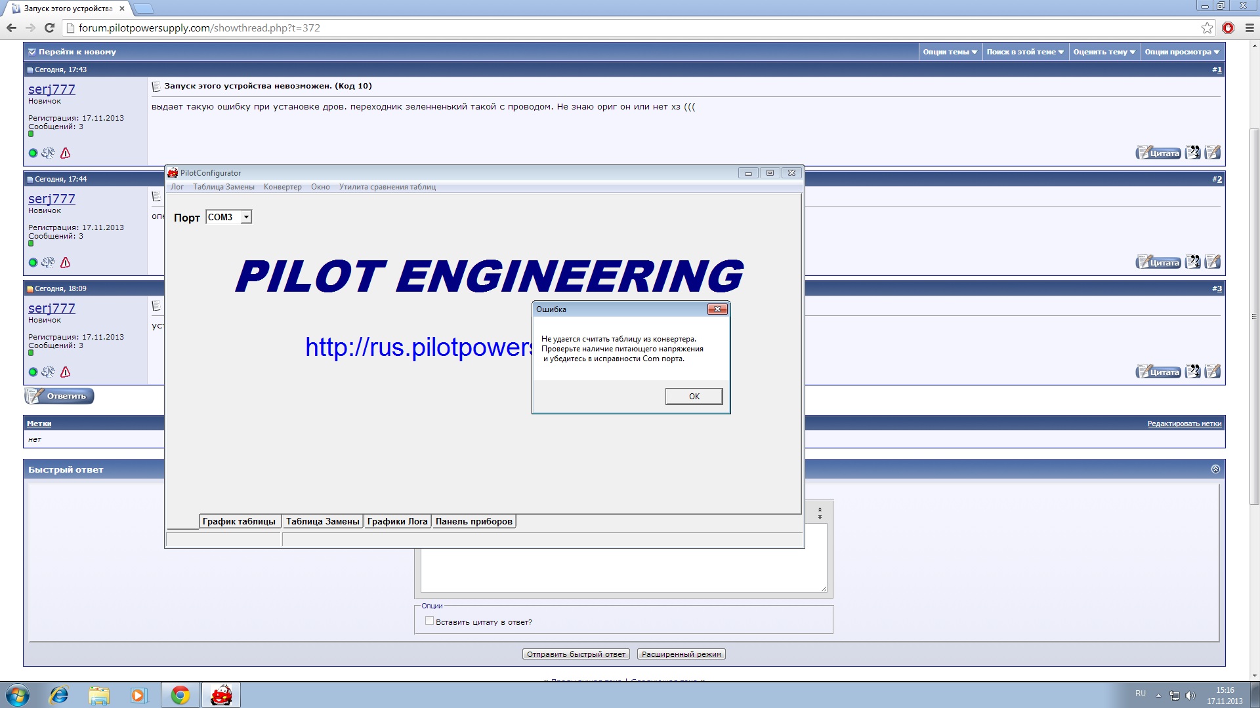The height and width of the screenshot is (708, 1260).
Task: Report post #2 using the red warning icon
Action: tap(65, 262)
